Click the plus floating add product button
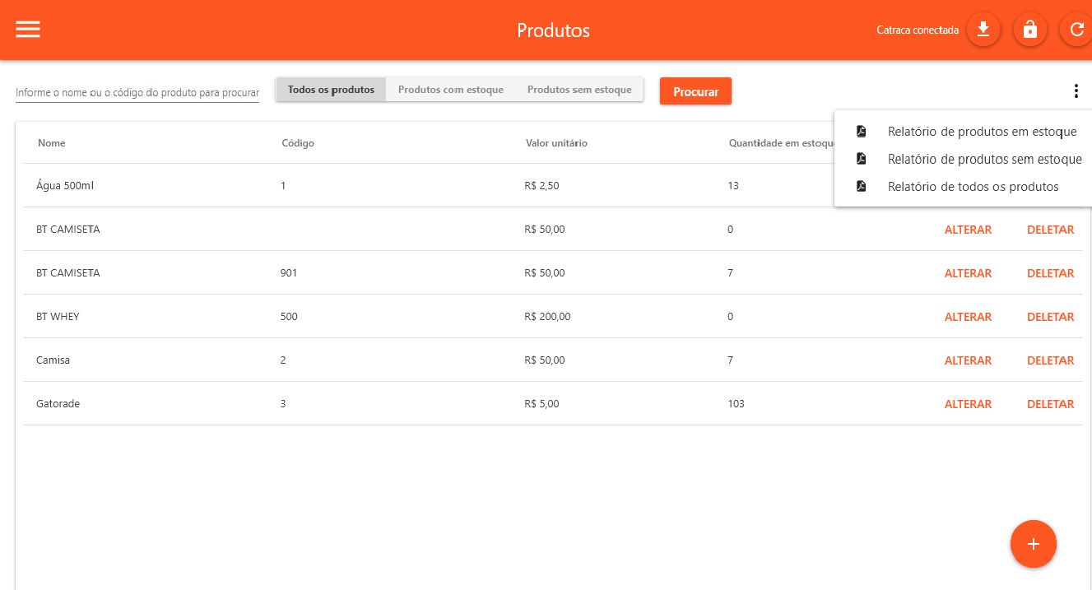Screen dimensions: 1092x590 (x=1033, y=544)
